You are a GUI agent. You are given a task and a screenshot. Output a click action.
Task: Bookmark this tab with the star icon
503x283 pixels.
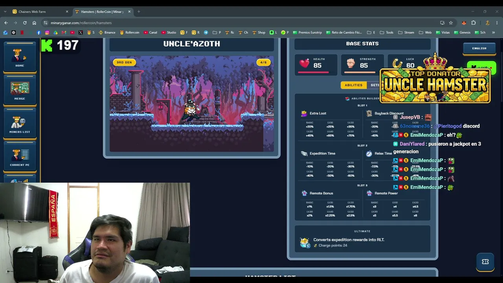pyautogui.click(x=451, y=23)
